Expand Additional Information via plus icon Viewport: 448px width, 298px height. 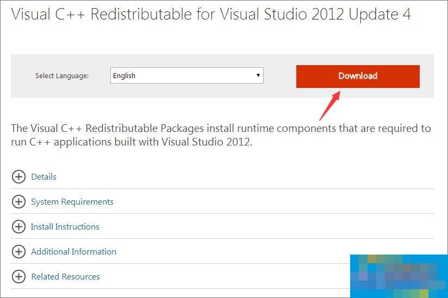pos(18,251)
